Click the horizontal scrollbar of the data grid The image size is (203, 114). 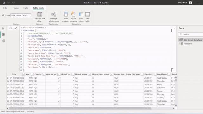click(80, 108)
